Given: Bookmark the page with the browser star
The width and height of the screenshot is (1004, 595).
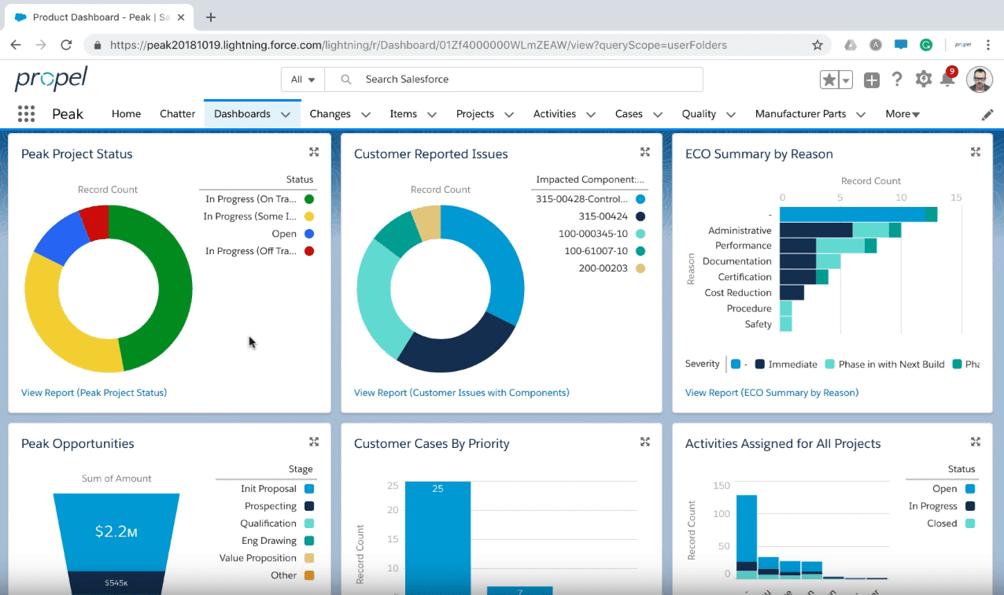Looking at the screenshot, I should pos(818,45).
